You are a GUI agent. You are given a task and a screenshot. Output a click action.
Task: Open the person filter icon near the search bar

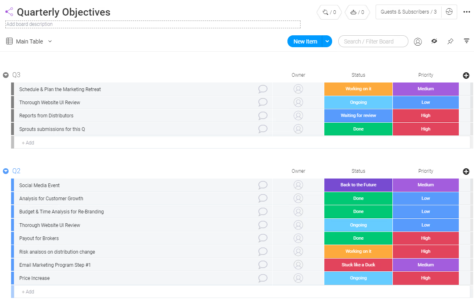pyautogui.click(x=417, y=41)
